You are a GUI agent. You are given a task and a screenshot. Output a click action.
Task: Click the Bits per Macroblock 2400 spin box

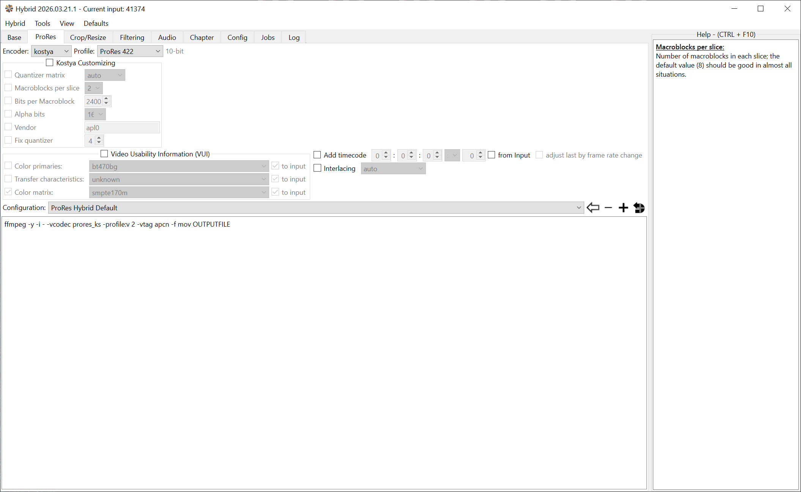pos(98,101)
